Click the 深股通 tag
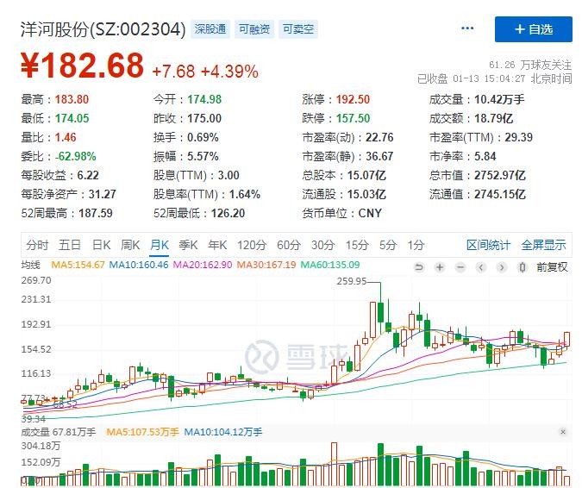 tap(210, 29)
